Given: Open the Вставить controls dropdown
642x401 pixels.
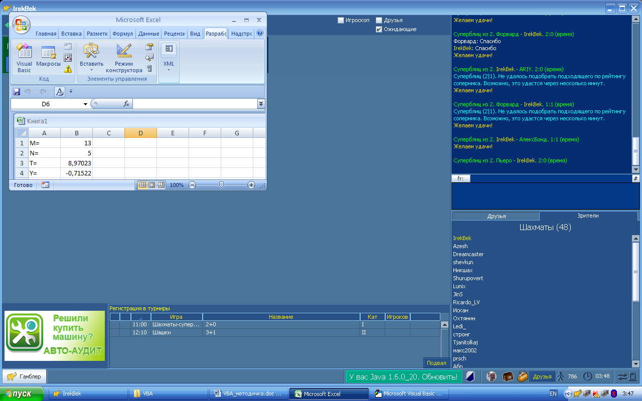Looking at the screenshot, I should (91, 58).
